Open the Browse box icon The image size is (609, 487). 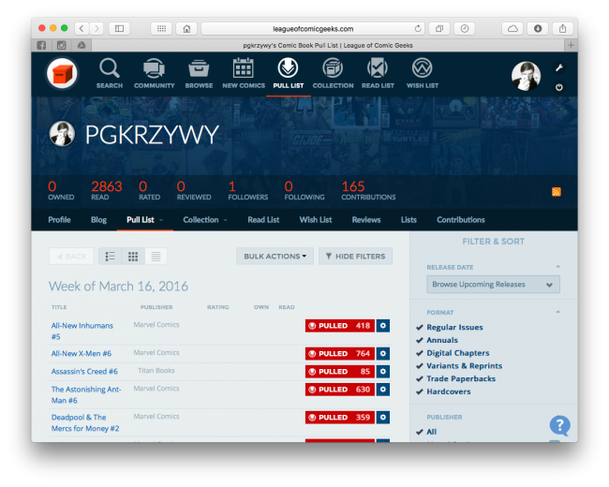199,68
